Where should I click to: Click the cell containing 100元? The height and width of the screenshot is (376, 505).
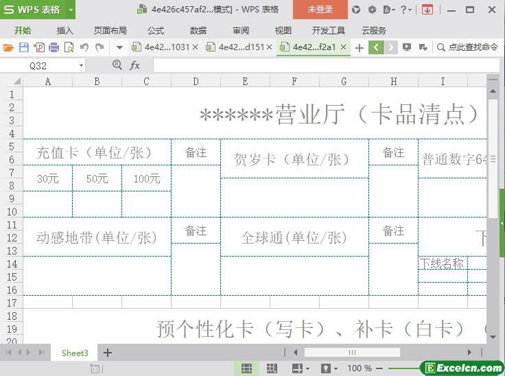(x=147, y=178)
